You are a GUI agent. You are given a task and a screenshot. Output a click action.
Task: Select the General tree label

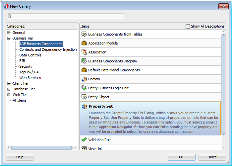click(x=19, y=33)
